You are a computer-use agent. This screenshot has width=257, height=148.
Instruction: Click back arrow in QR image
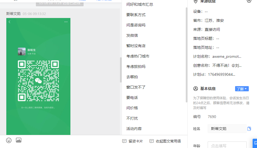point(10,22)
